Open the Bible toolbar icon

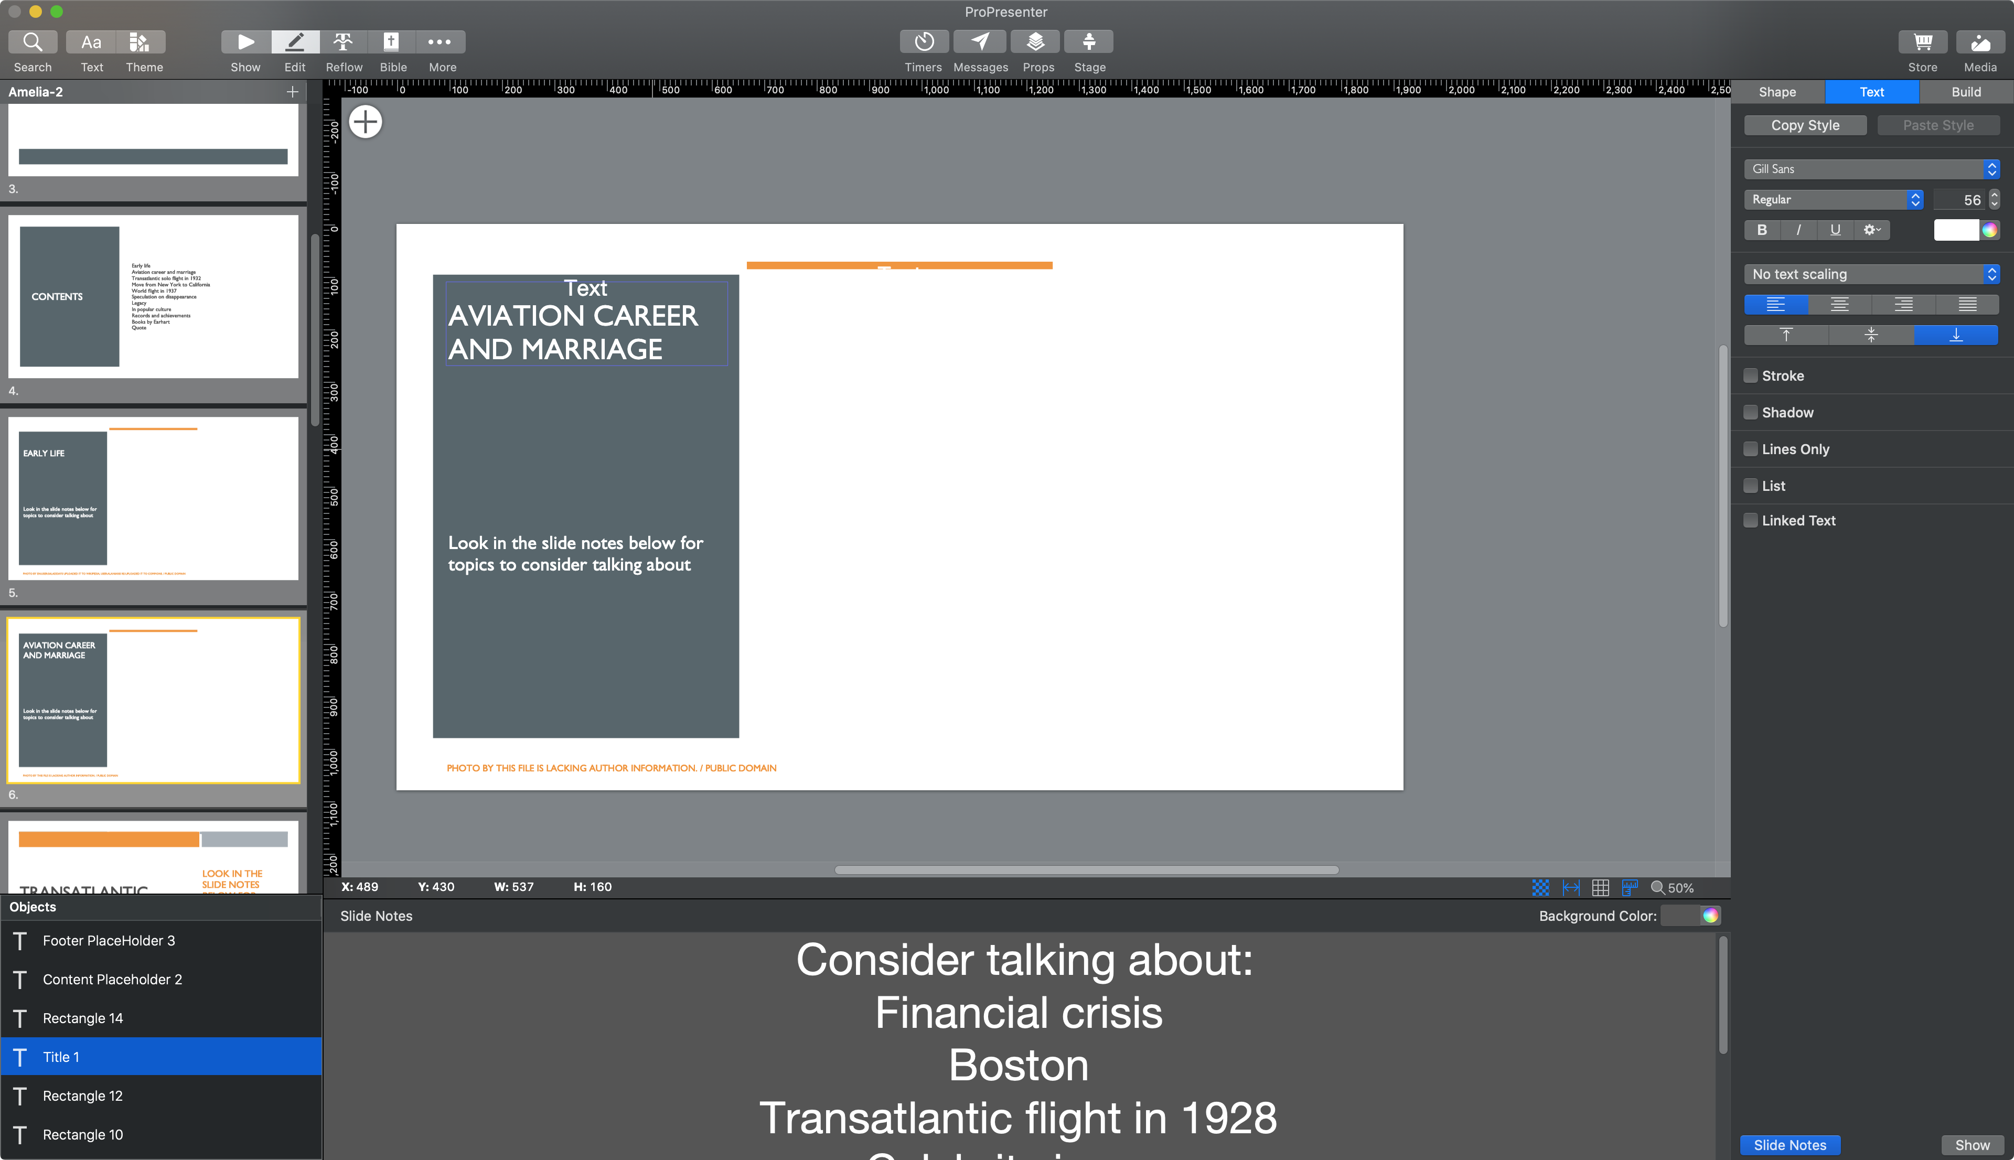[x=391, y=41]
